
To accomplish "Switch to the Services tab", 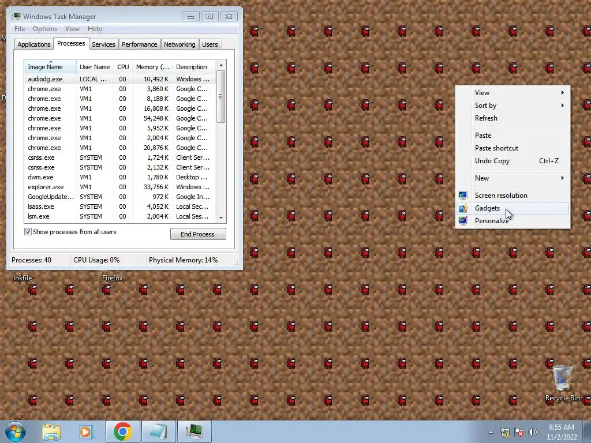I will (103, 44).
